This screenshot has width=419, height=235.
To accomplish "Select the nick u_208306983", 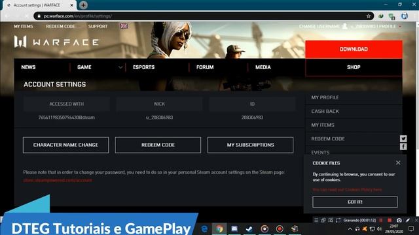I will tap(159, 117).
